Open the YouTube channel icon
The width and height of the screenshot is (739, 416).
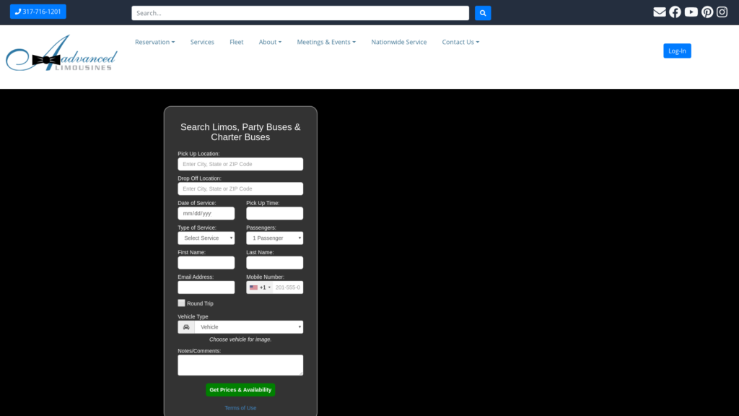(x=691, y=12)
